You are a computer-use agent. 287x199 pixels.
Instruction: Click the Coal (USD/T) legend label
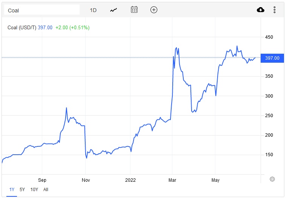point(22,27)
